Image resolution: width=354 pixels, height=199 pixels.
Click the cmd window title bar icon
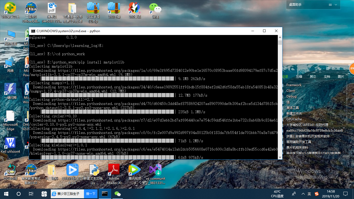33,31
